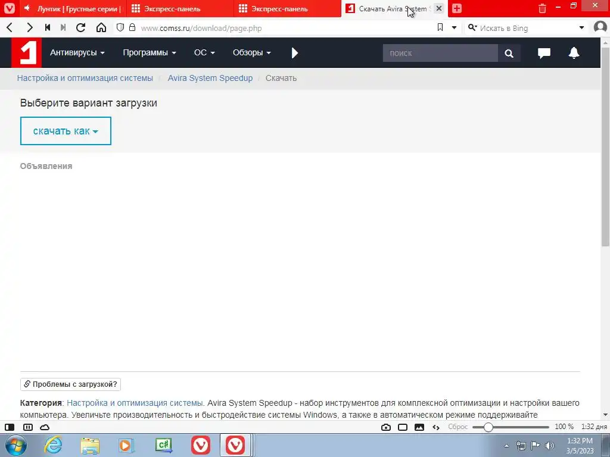This screenshot has width=610, height=457.
Task: Open the user profile avatar
Action: 600,27
